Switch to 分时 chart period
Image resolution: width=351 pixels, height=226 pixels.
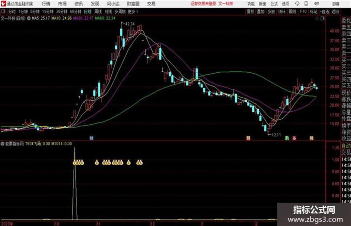(x=12, y=12)
